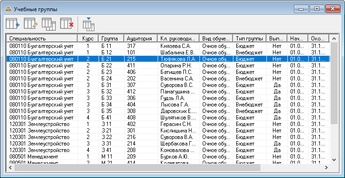Select group Б 11 cell
Screen dimensions: 345x178
111,46
